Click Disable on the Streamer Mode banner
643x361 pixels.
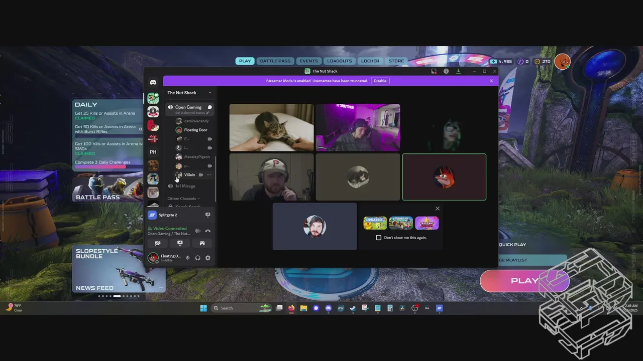pyautogui.click(x=380, y=81)
